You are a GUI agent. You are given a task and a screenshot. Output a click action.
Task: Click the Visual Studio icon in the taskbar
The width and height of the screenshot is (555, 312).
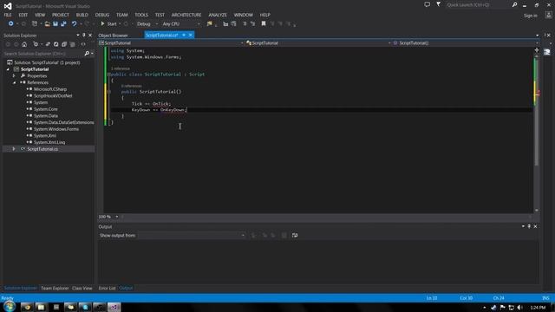[114, 307]
